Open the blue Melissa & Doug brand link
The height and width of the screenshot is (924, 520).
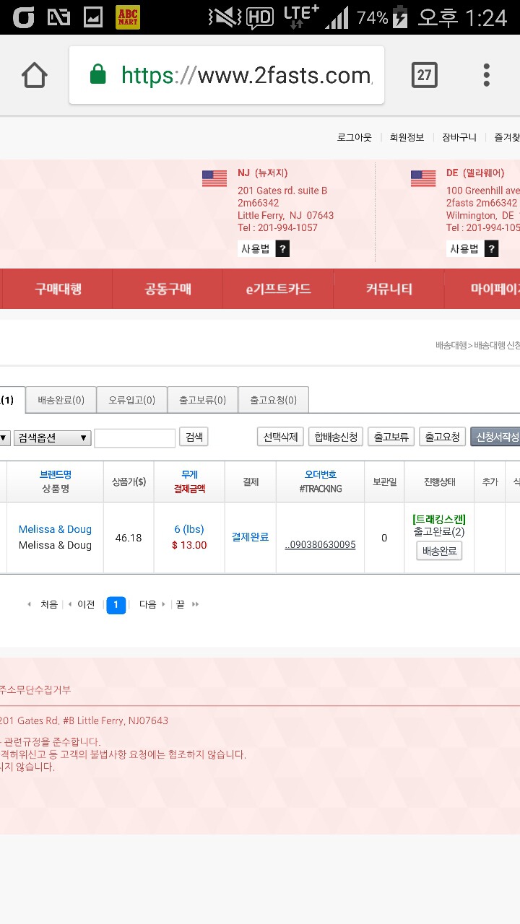[55, 529]
